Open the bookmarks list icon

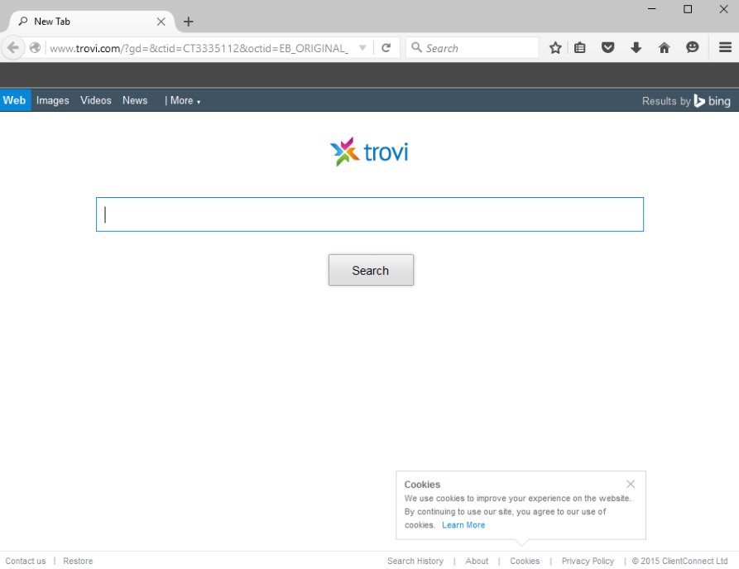580,48
